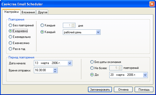Viewport: 156px width, 95px height.
Task: Increase the max repetitions count spinner
Action: pyautogui.click(x=120, y=67)
